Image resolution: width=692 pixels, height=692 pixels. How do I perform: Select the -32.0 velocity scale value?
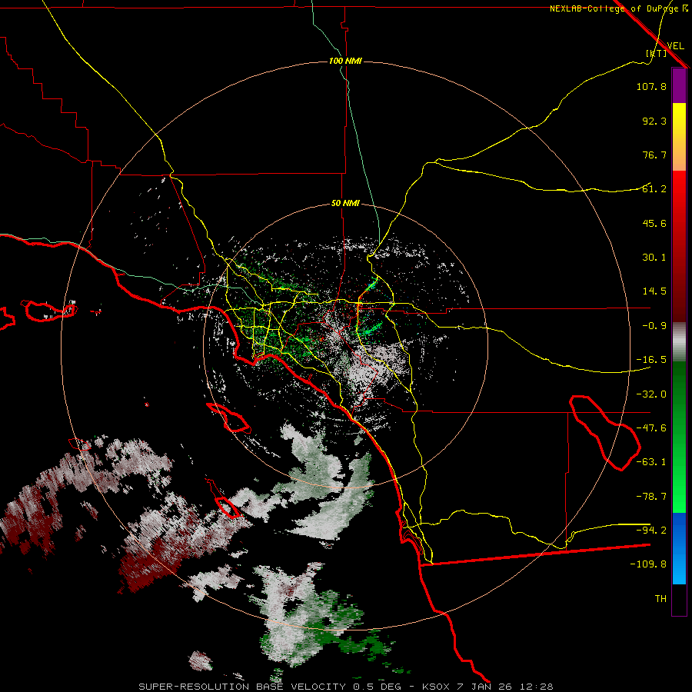pos(651,394)
